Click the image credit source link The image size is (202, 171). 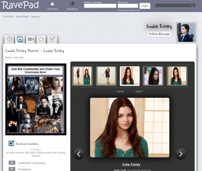[x=139, y=170]
